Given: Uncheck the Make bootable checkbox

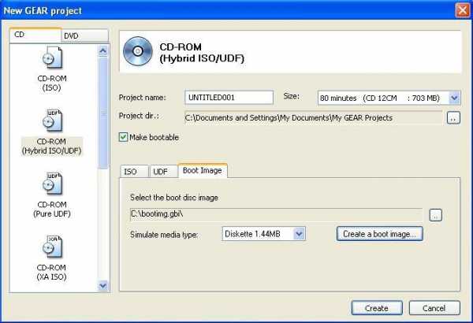Looking at the screenshot, I should 124,137.
